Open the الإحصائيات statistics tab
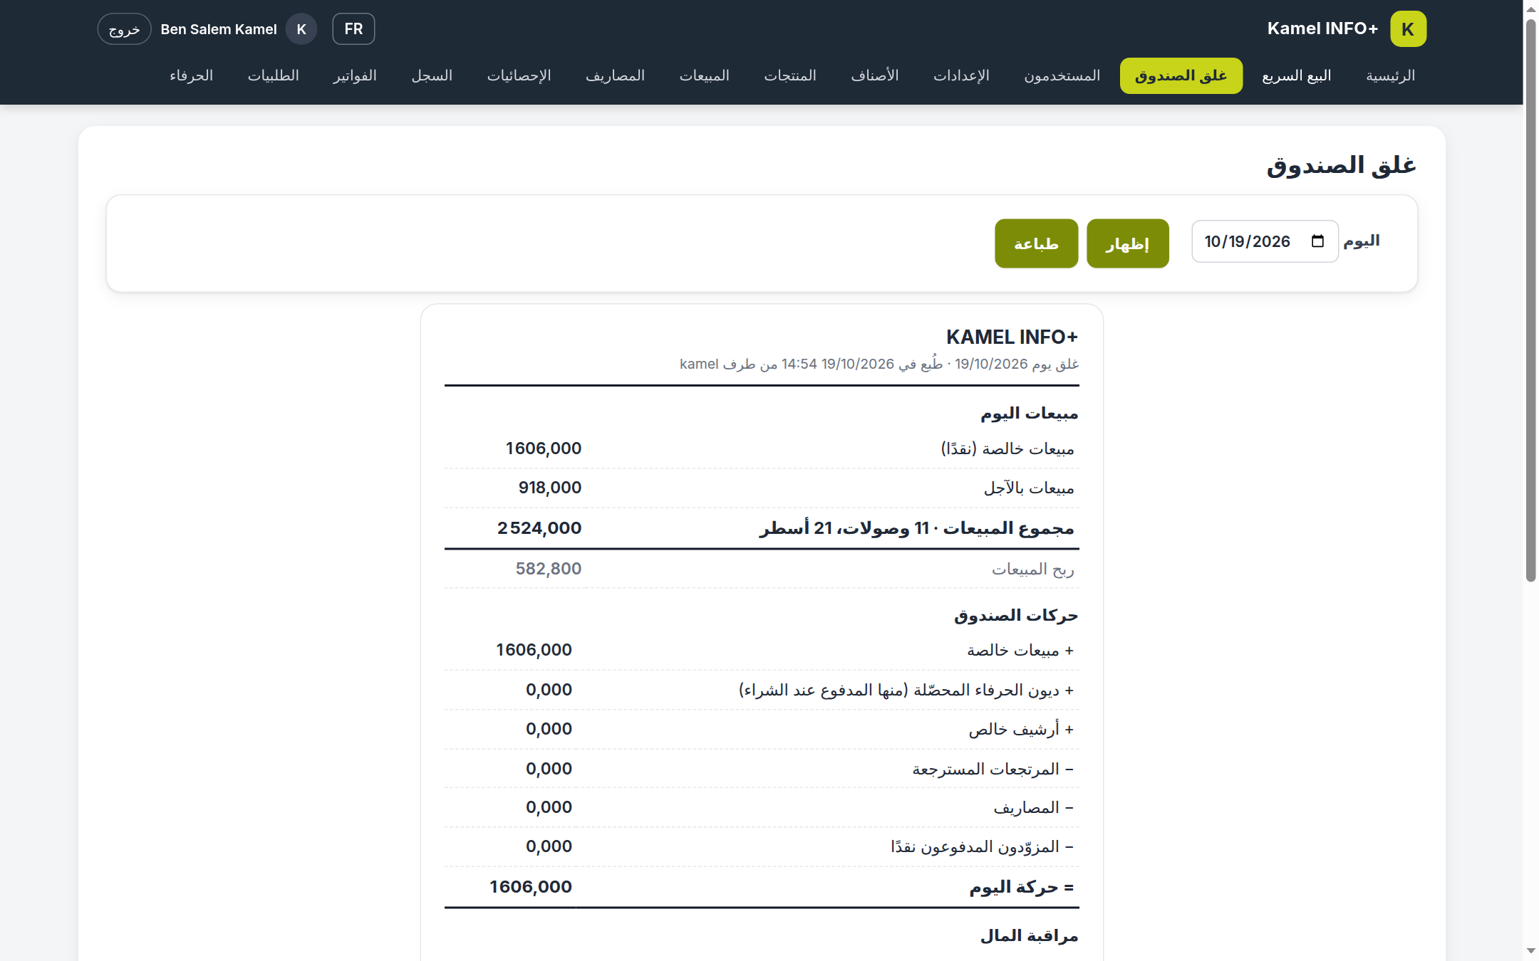Screen dimensions: 1539x961 click(x=519, y=75)
